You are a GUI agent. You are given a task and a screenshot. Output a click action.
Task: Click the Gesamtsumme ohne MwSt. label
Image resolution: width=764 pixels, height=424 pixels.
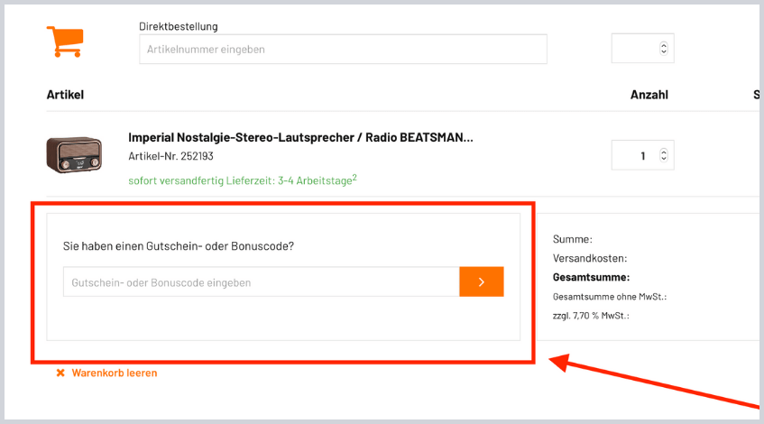610,297
